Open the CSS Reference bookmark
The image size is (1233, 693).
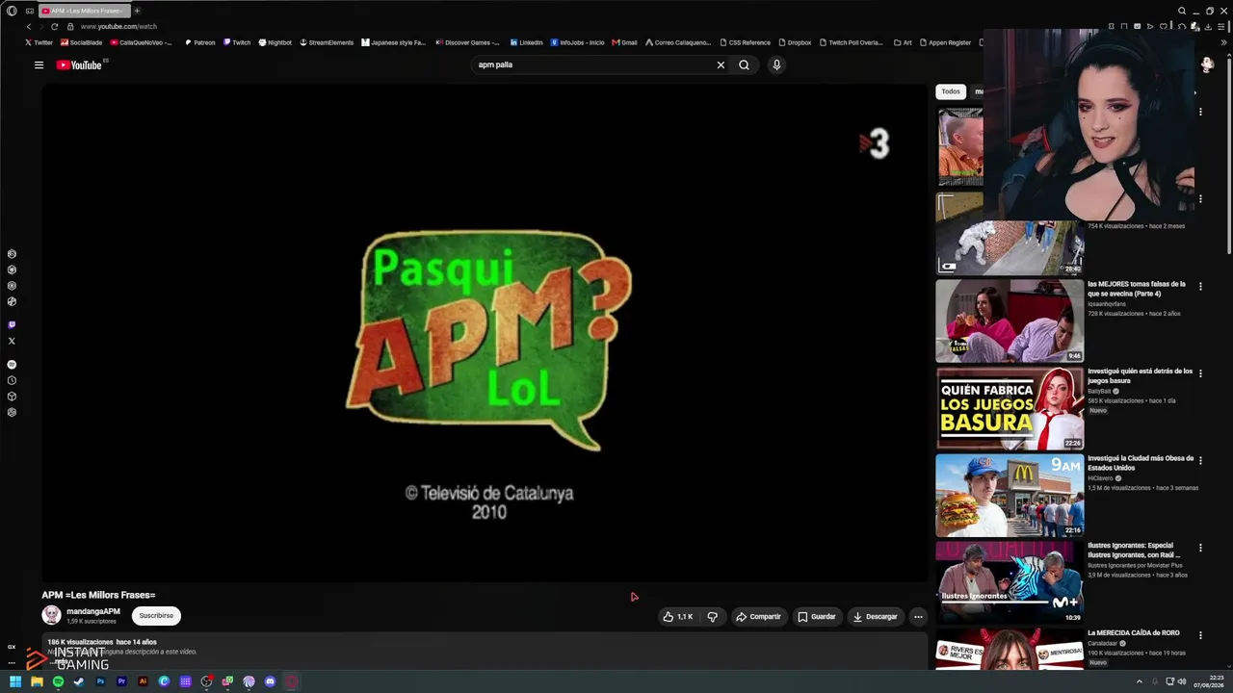pyautogui.click(x=745, y=42)
